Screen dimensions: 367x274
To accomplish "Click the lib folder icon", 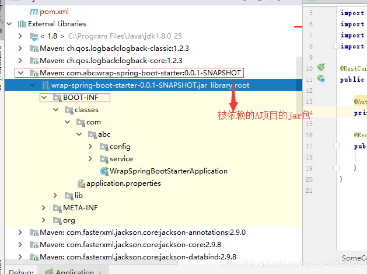I will pyautogui.click(x=69, y=196).
